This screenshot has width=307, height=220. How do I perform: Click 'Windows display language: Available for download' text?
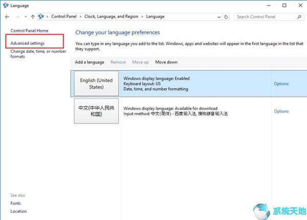(x=170, y=108)
